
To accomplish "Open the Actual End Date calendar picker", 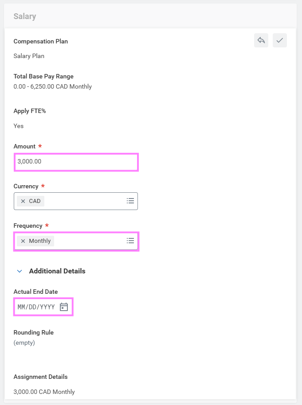I will (x=64, y=307).
